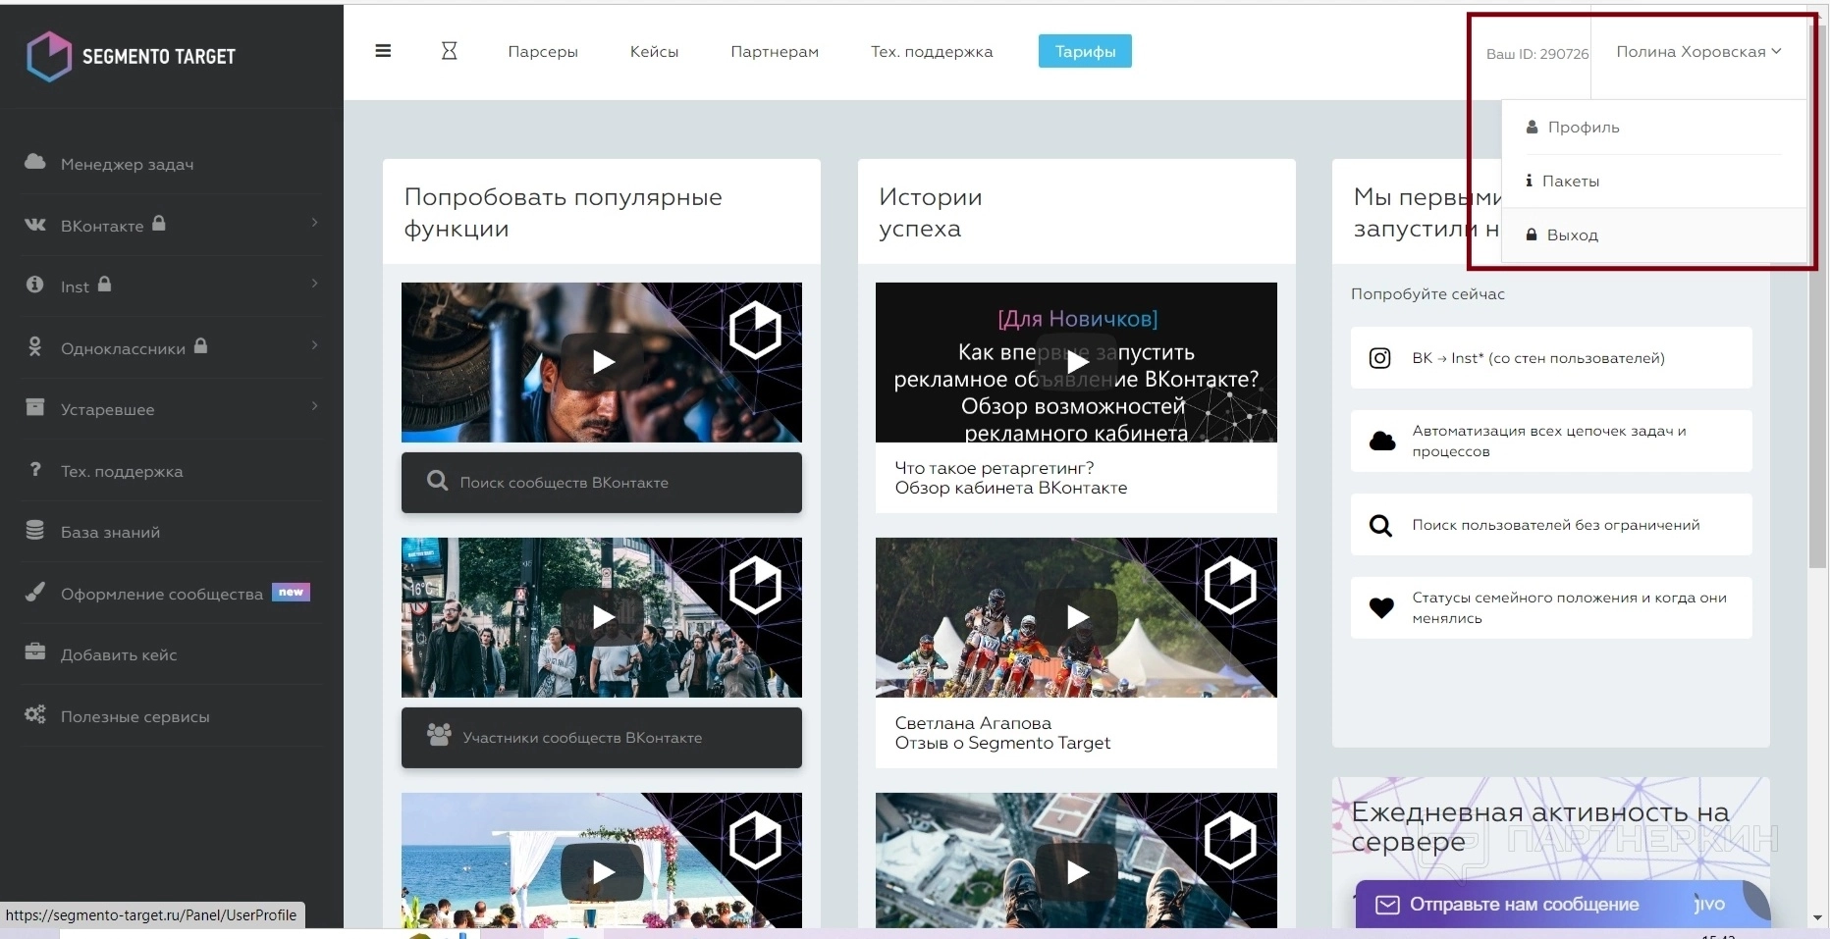Open ВК → Inst* (со стен пользователей)

[x=1551, y=358]
